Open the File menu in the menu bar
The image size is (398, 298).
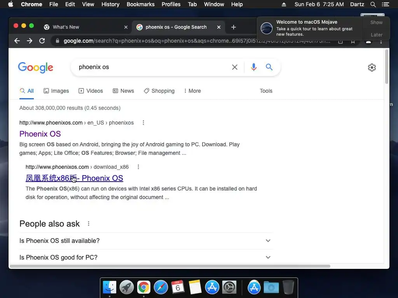pos(54,4)
